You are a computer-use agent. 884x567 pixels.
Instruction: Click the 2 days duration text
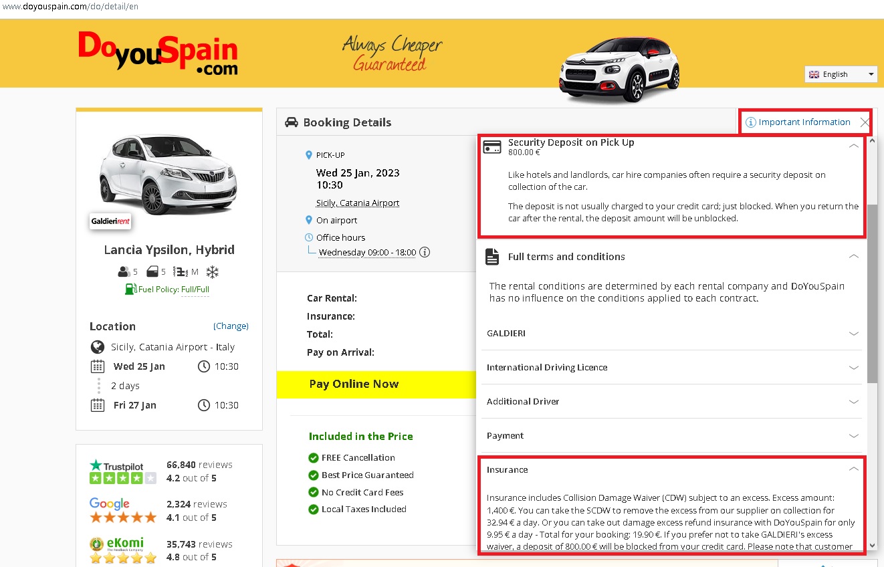(x=125, y=386)
